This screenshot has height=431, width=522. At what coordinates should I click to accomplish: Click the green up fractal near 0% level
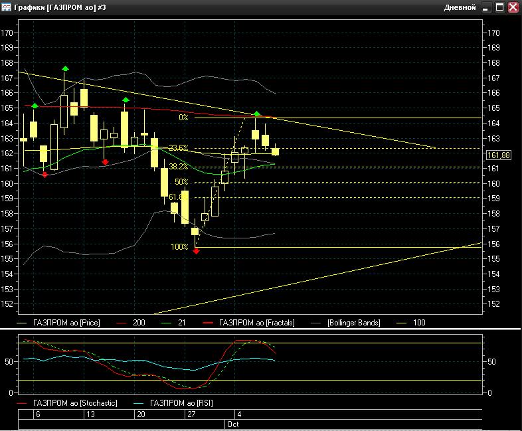coord(256,114)
